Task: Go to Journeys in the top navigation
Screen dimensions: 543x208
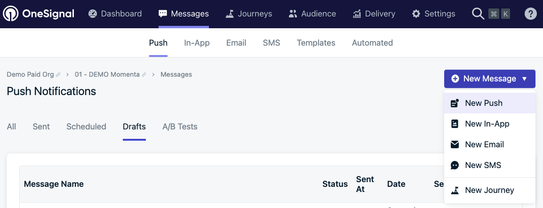Action: [x=248, y=14]
